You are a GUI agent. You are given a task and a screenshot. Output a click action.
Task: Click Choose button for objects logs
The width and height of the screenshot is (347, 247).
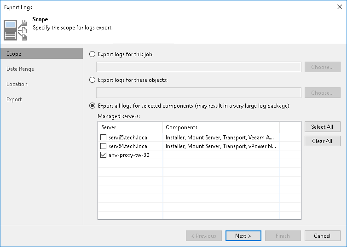[x=323, y=92]
